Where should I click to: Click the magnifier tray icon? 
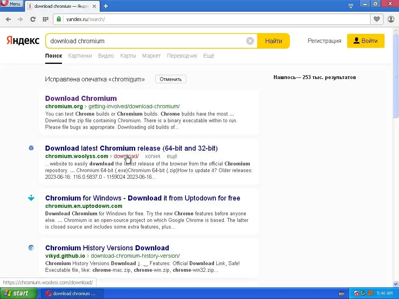(x=370, y=294)
